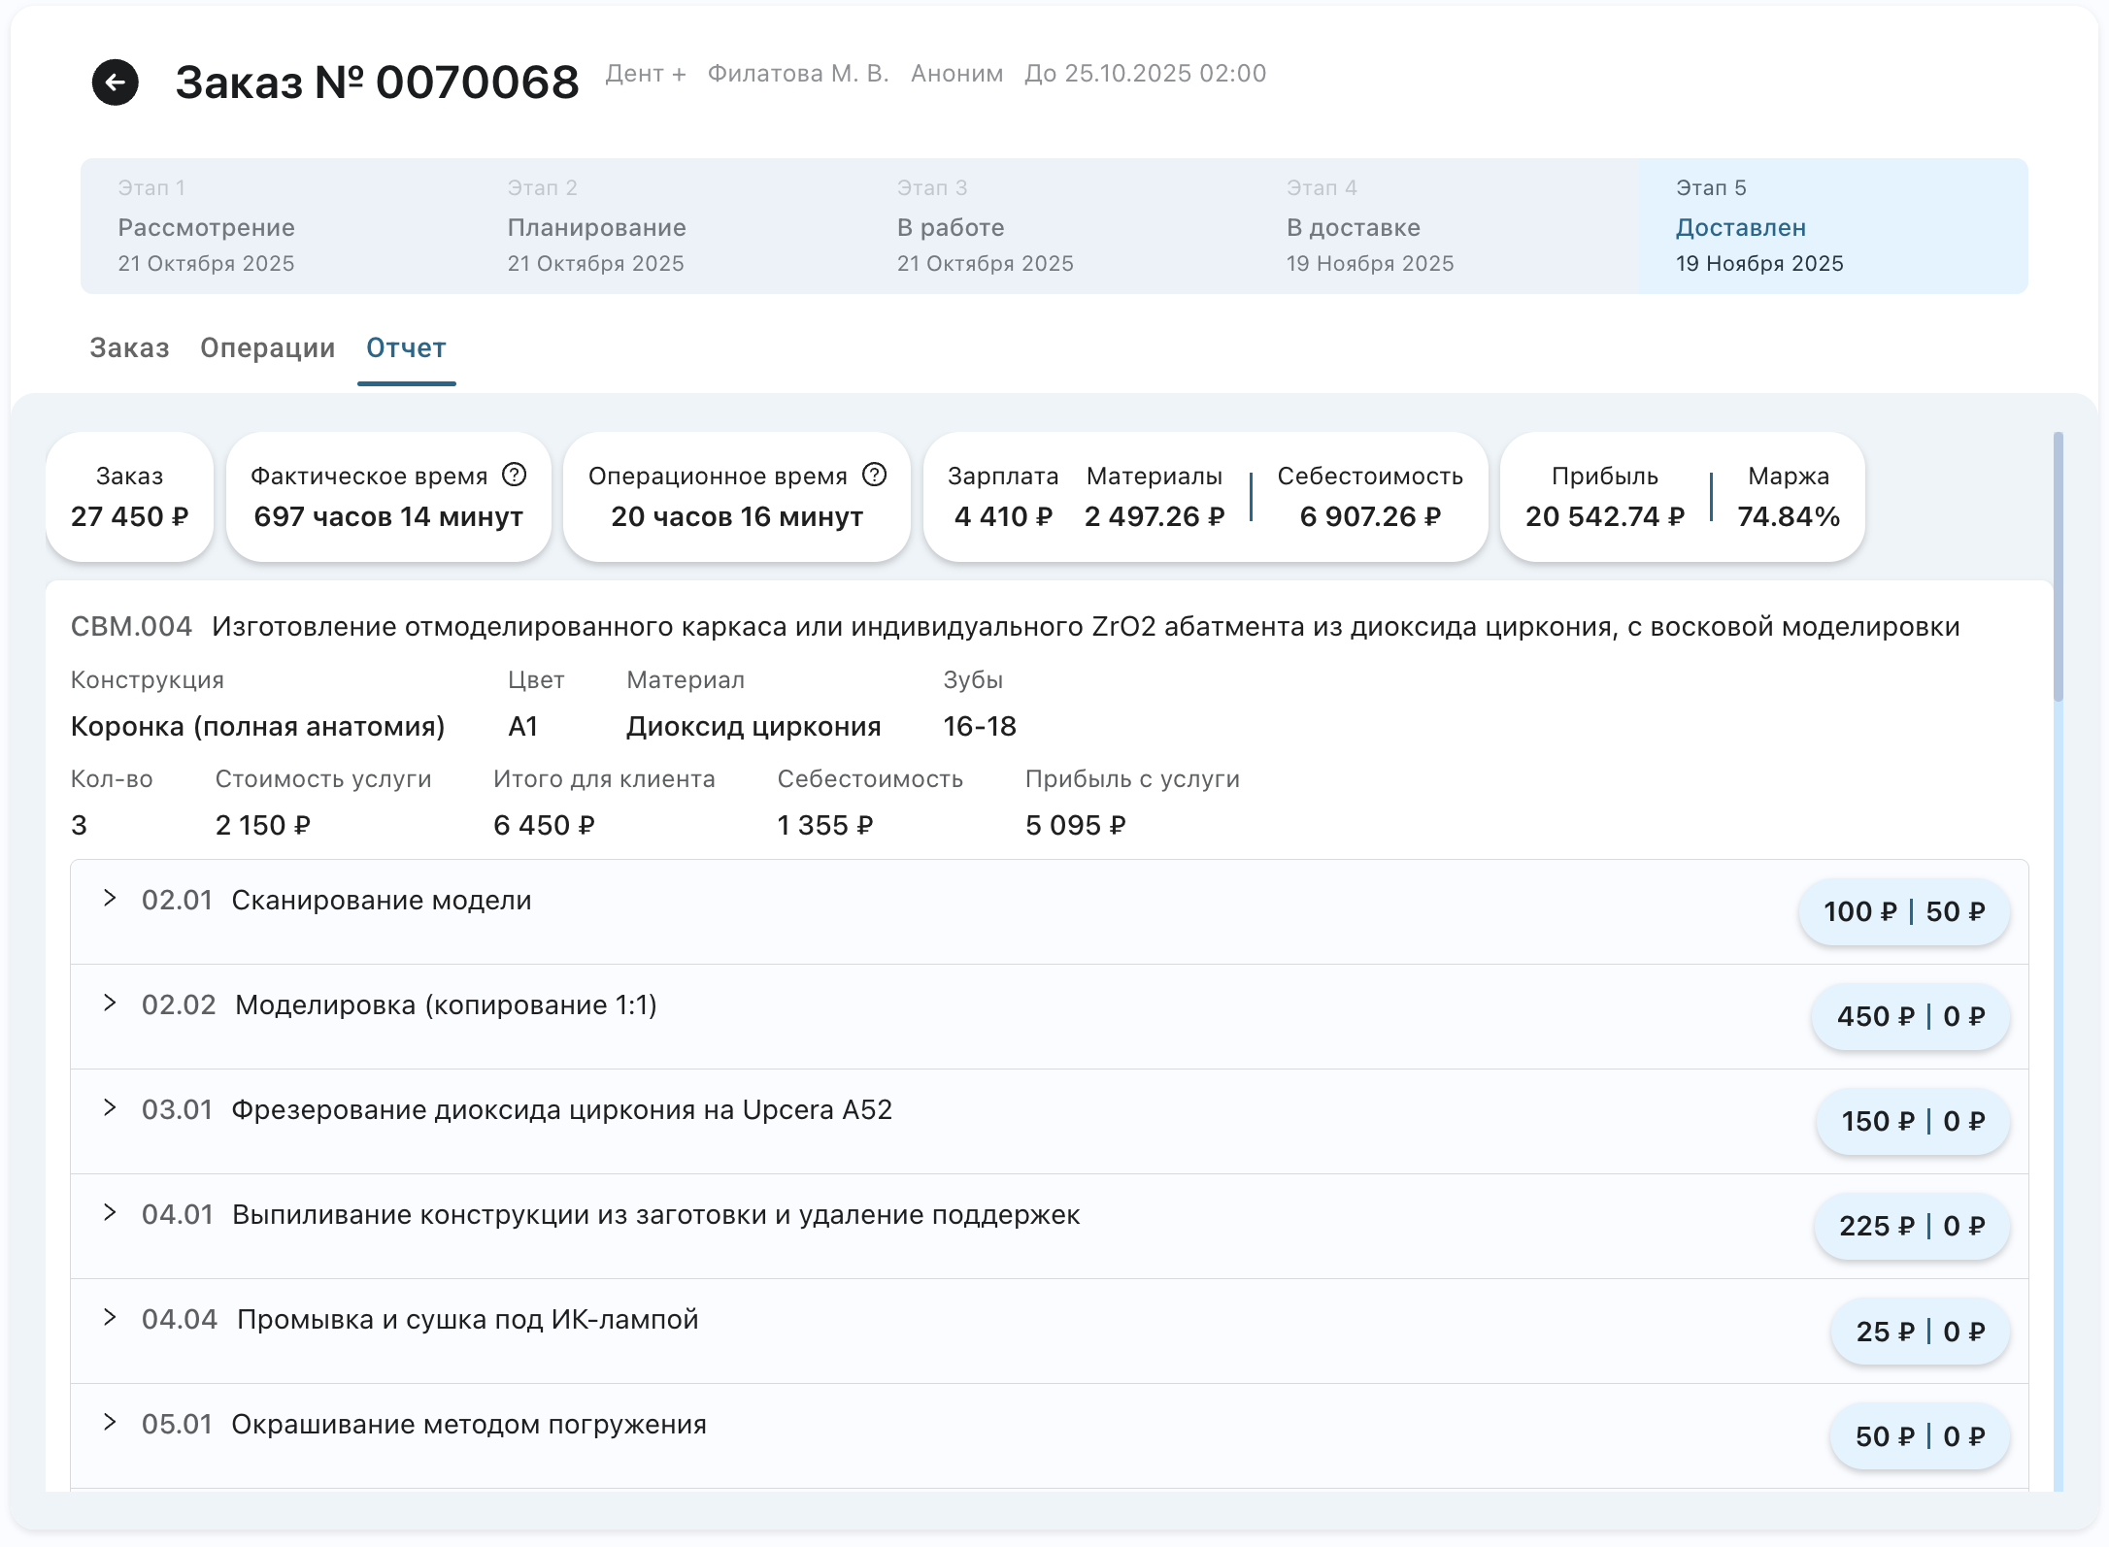Click help icon beside Операционное время
Viewport: 2109px width, 1547px height.
click(874, 475)
